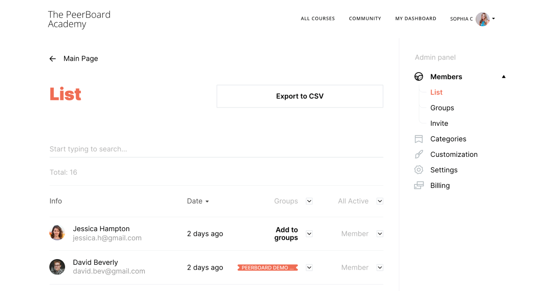Click David Beverly's avatar photo
Screen dimensions: 542x291
pyautogui.click(x=57, y=267)
